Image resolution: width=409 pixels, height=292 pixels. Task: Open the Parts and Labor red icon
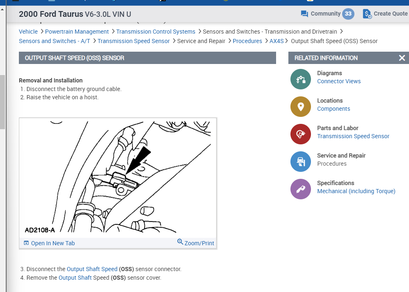(301, 134)
